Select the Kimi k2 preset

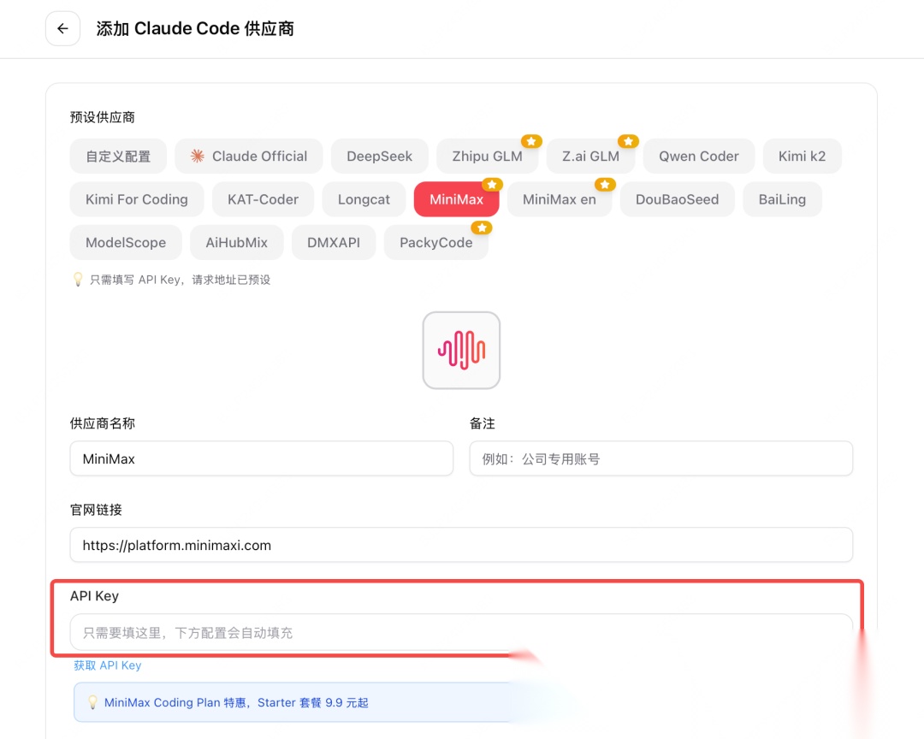pos(802,157)
